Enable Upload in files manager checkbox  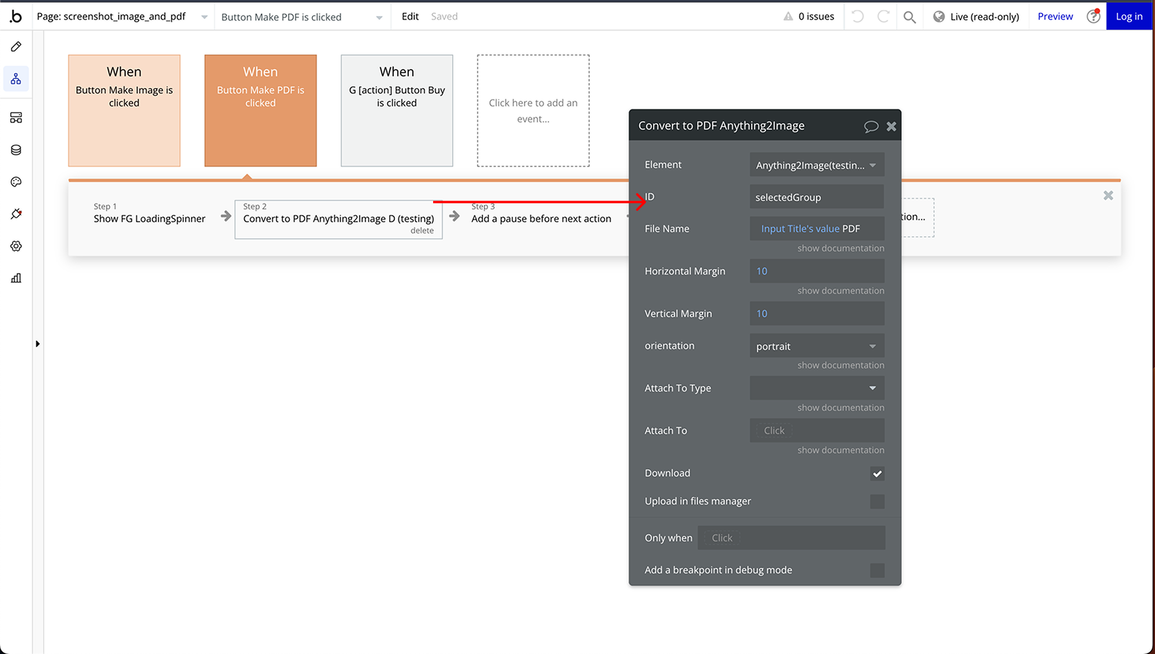click(x=877, y=501)
